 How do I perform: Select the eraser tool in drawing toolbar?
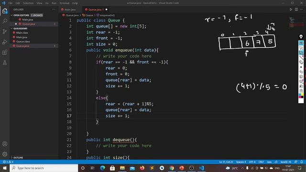click(x=301, y=62)
